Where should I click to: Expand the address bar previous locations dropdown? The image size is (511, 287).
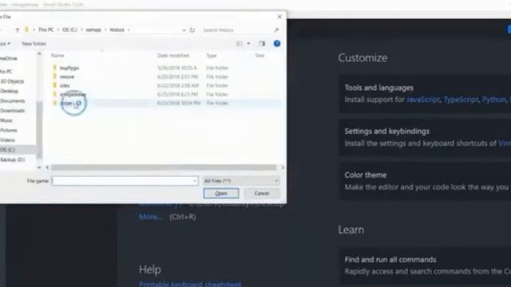coord(184,30)
